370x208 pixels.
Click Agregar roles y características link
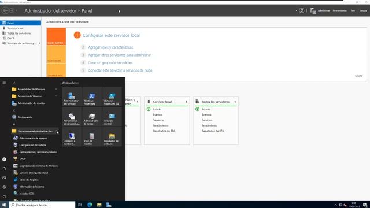[x=110, y=47]
